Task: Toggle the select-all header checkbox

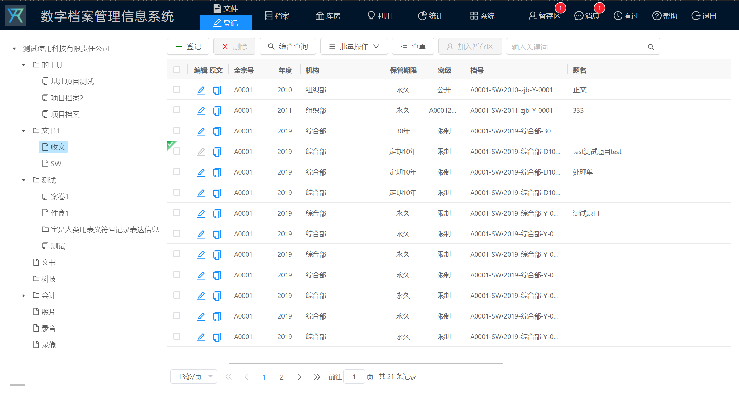Action: (177, 70)
